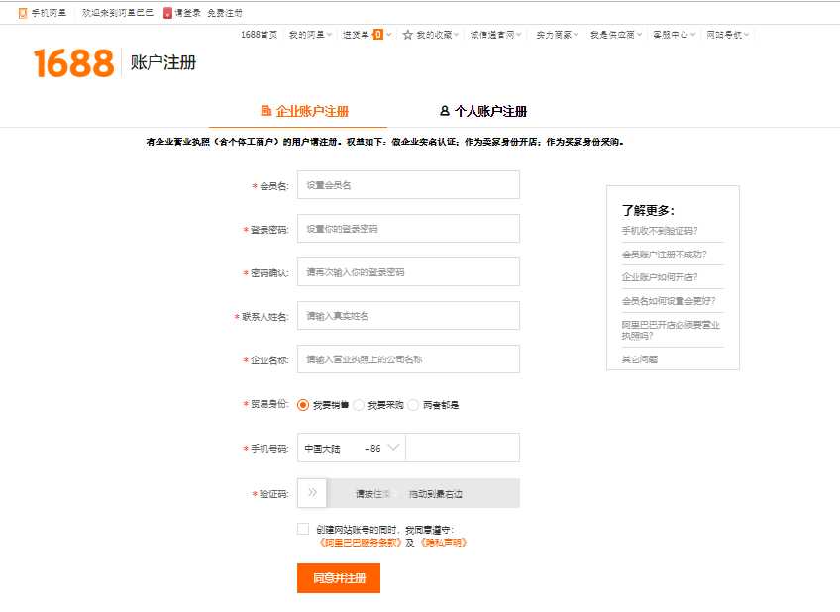The height and width of the screenshot is (612, 840).
Task: Click the 手机阿里 phone icon
Action: click(23, 13)
